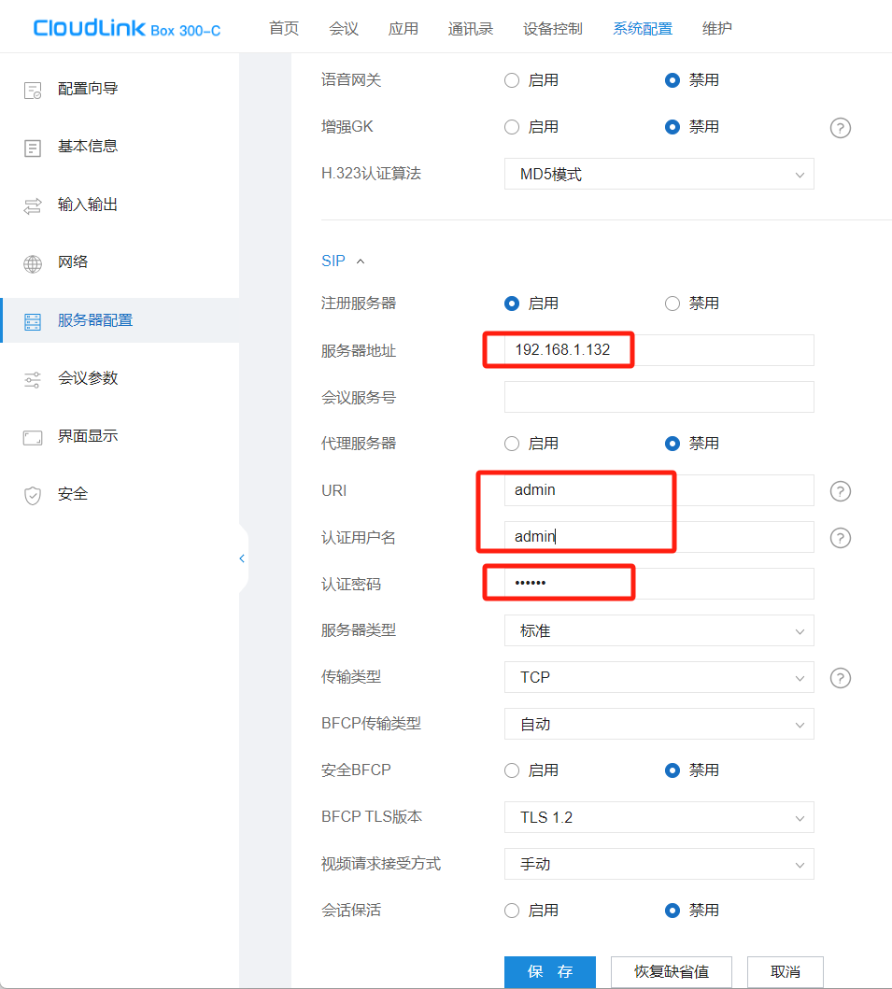
Task: Click the CloudLink Box 300-C logo
Action: point(127,28)
